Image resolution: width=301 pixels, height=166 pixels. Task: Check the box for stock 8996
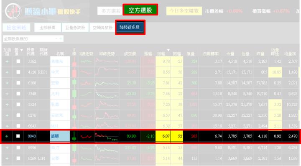click(x=18, y=147)
